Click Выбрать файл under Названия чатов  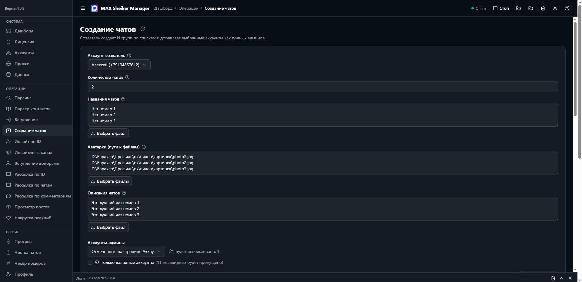108,133
